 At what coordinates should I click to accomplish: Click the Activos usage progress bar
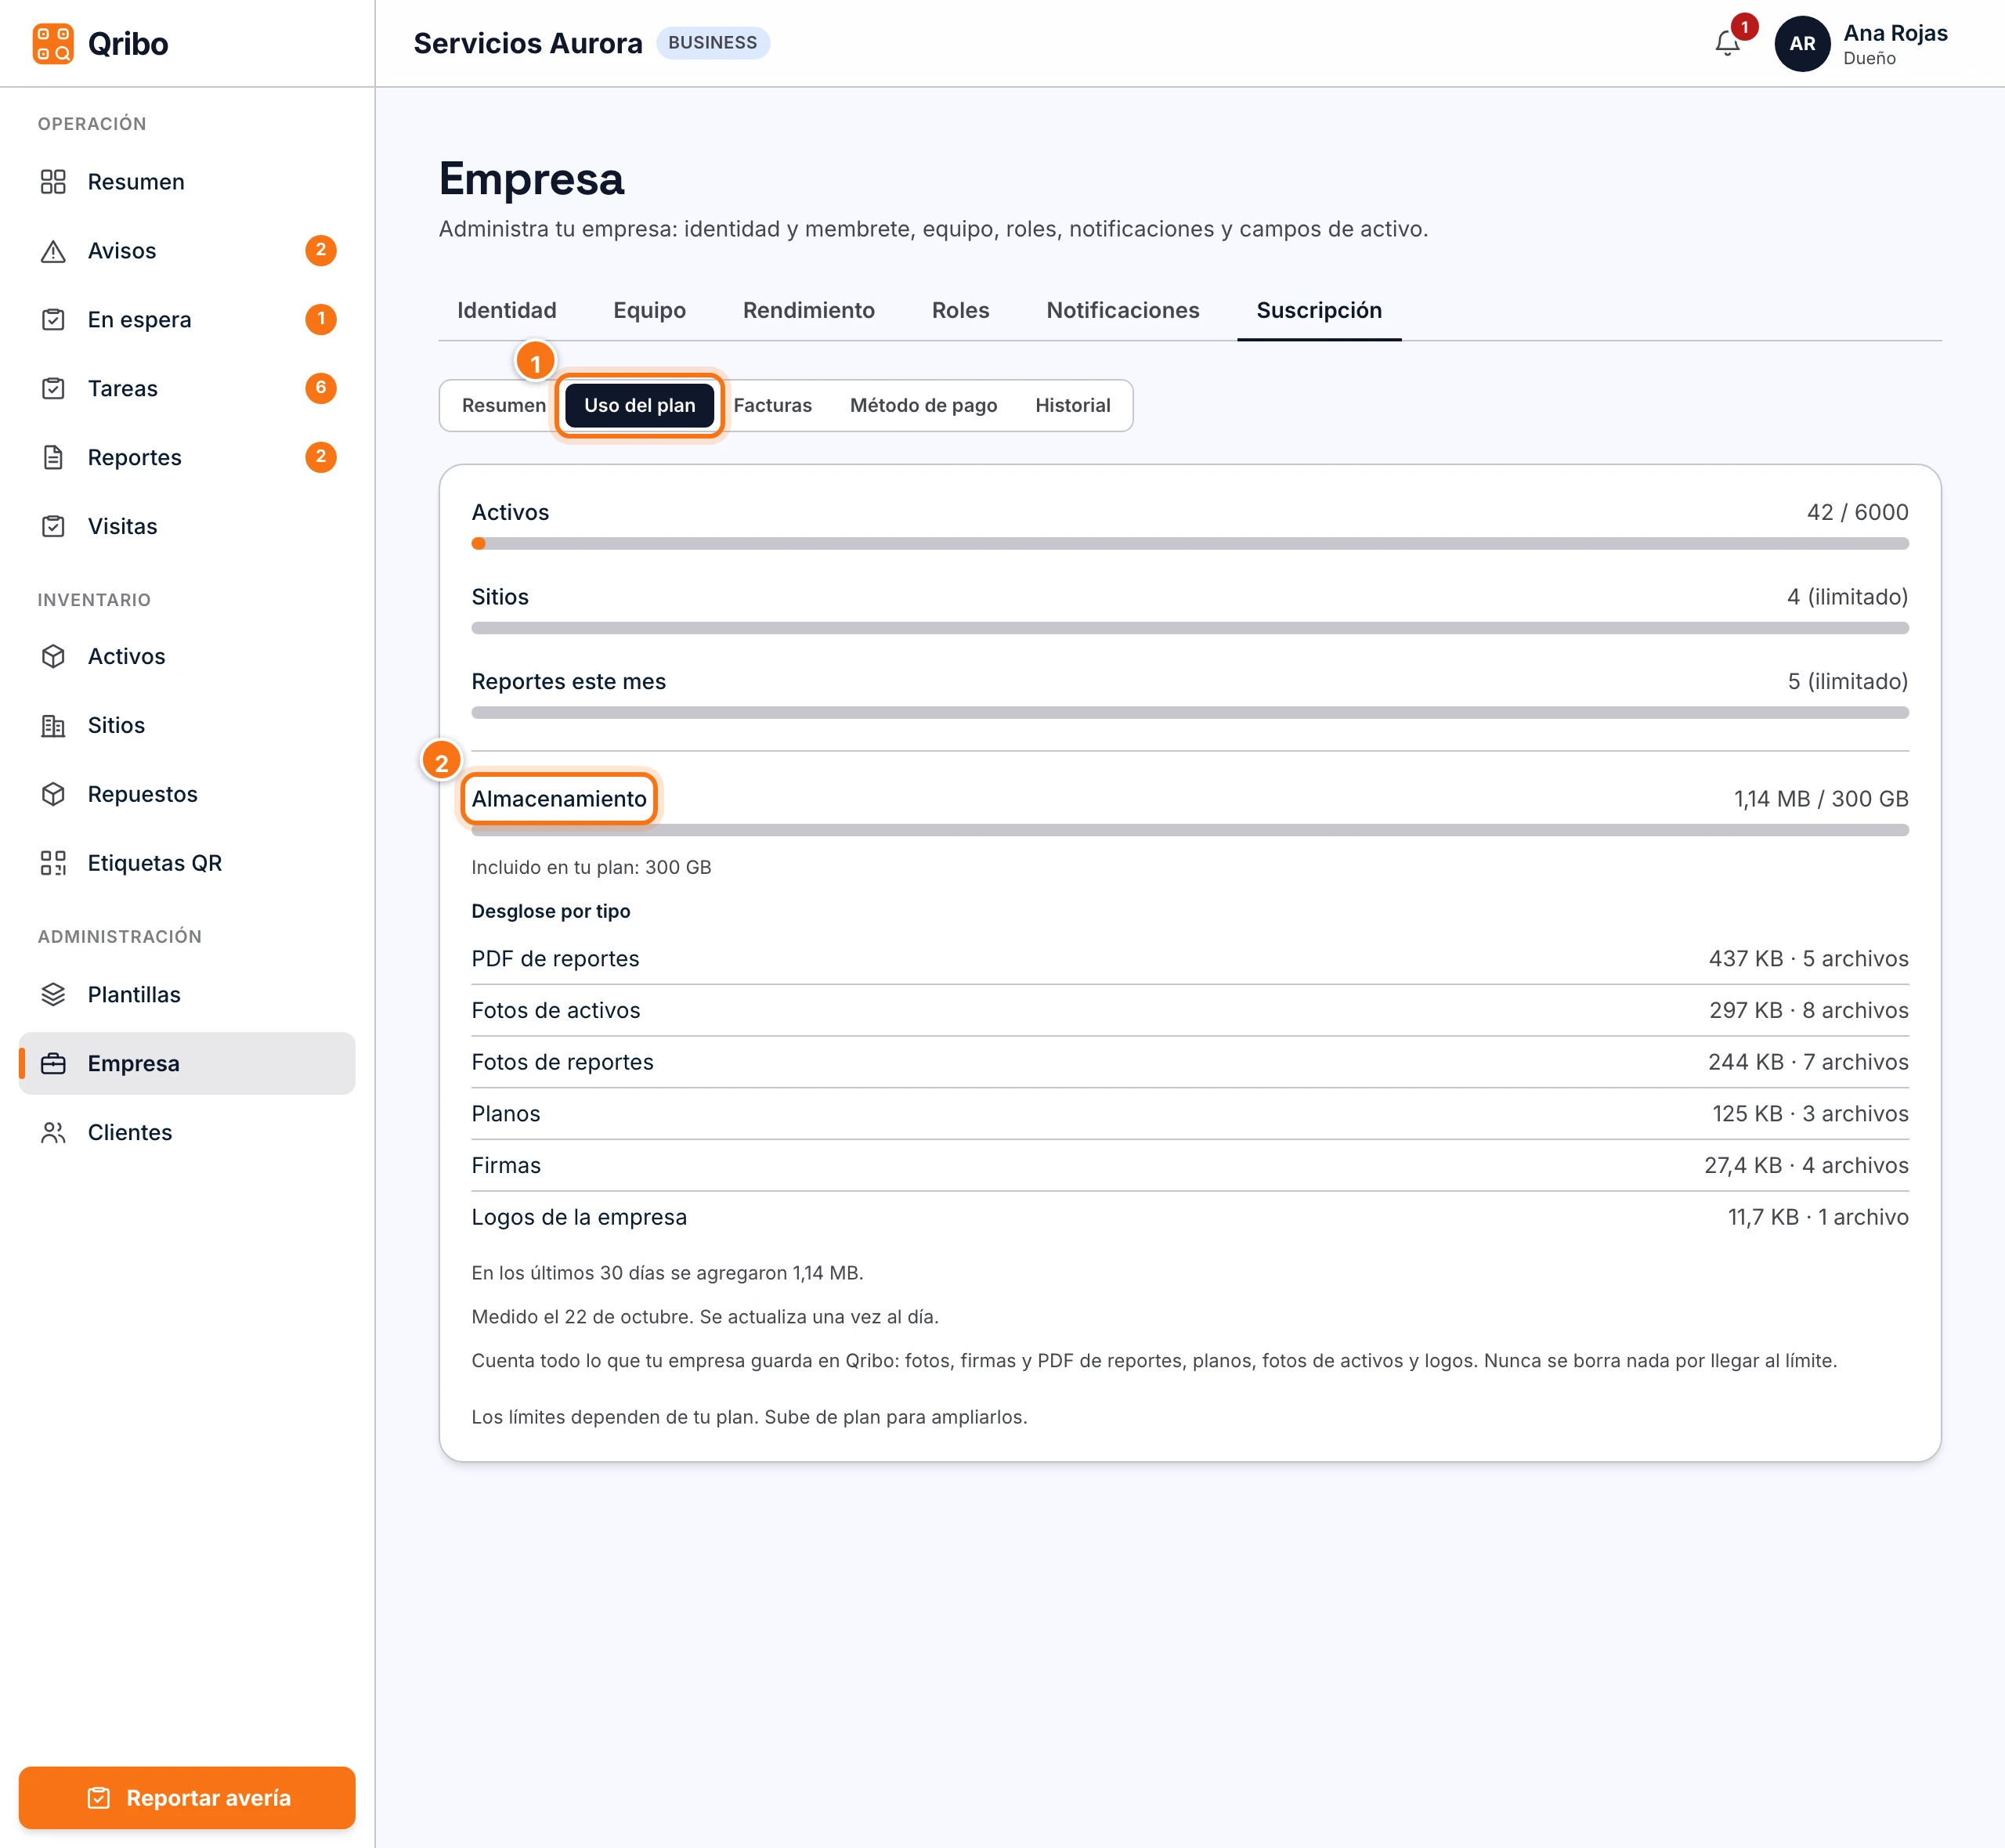(x=1190, y=544)
